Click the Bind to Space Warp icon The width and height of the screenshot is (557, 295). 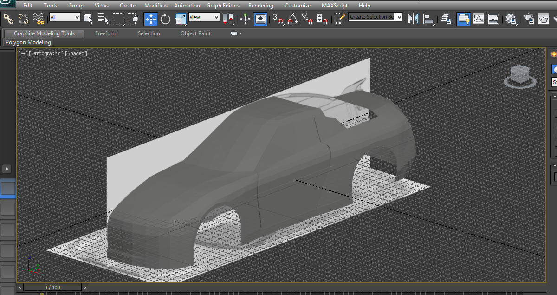(x=39, y=19)
